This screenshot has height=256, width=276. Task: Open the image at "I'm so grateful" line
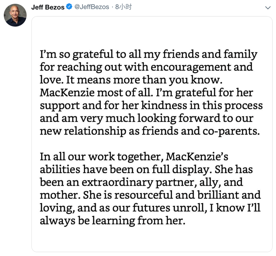pos(148,54)
